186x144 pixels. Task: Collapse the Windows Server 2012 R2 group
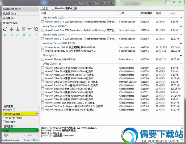click(x=181, y=43)
